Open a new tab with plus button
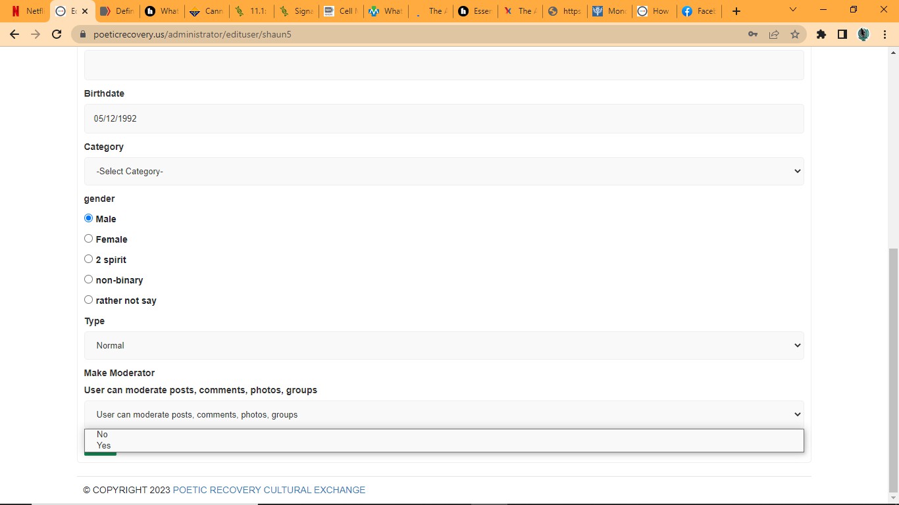 [736, 11]
